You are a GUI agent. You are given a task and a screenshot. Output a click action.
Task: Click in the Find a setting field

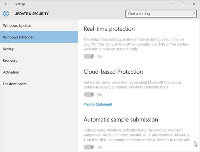tap(161, 14)
